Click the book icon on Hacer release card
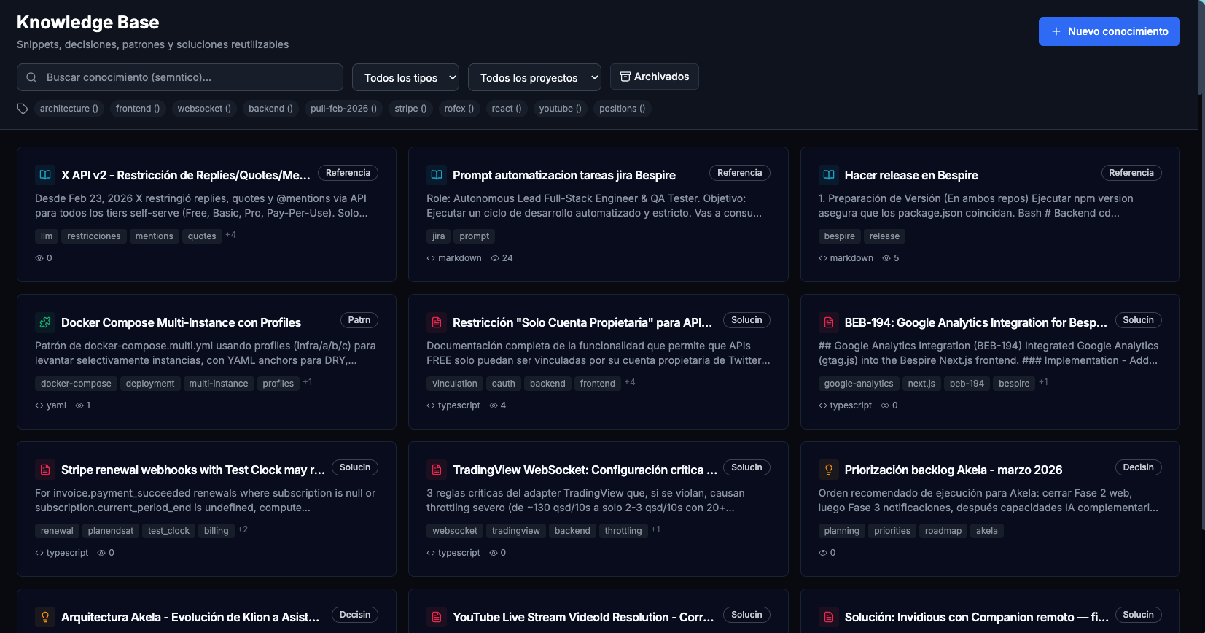Screen dimensions: 1205x633 coord(829,175)
